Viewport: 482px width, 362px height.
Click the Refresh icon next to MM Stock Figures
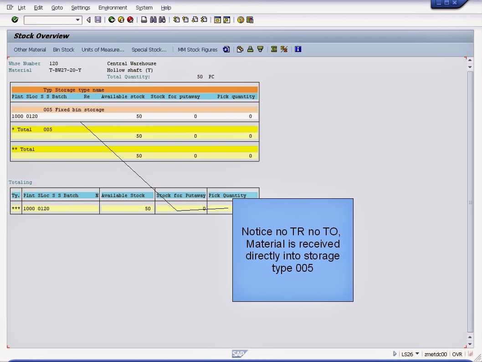(x=226, y=49)
